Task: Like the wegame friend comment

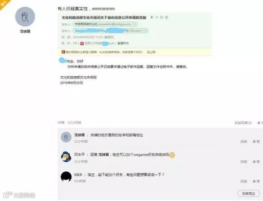Action: tap(256, 161)
